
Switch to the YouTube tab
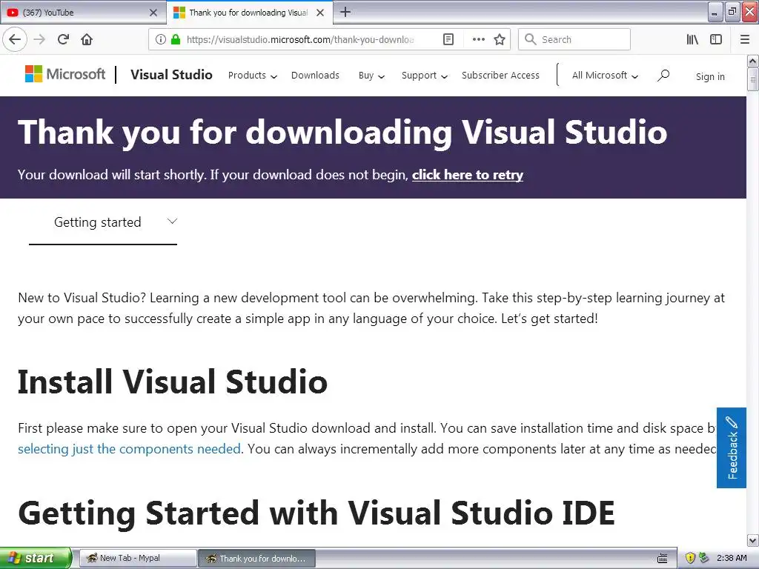tap(82, 13)
